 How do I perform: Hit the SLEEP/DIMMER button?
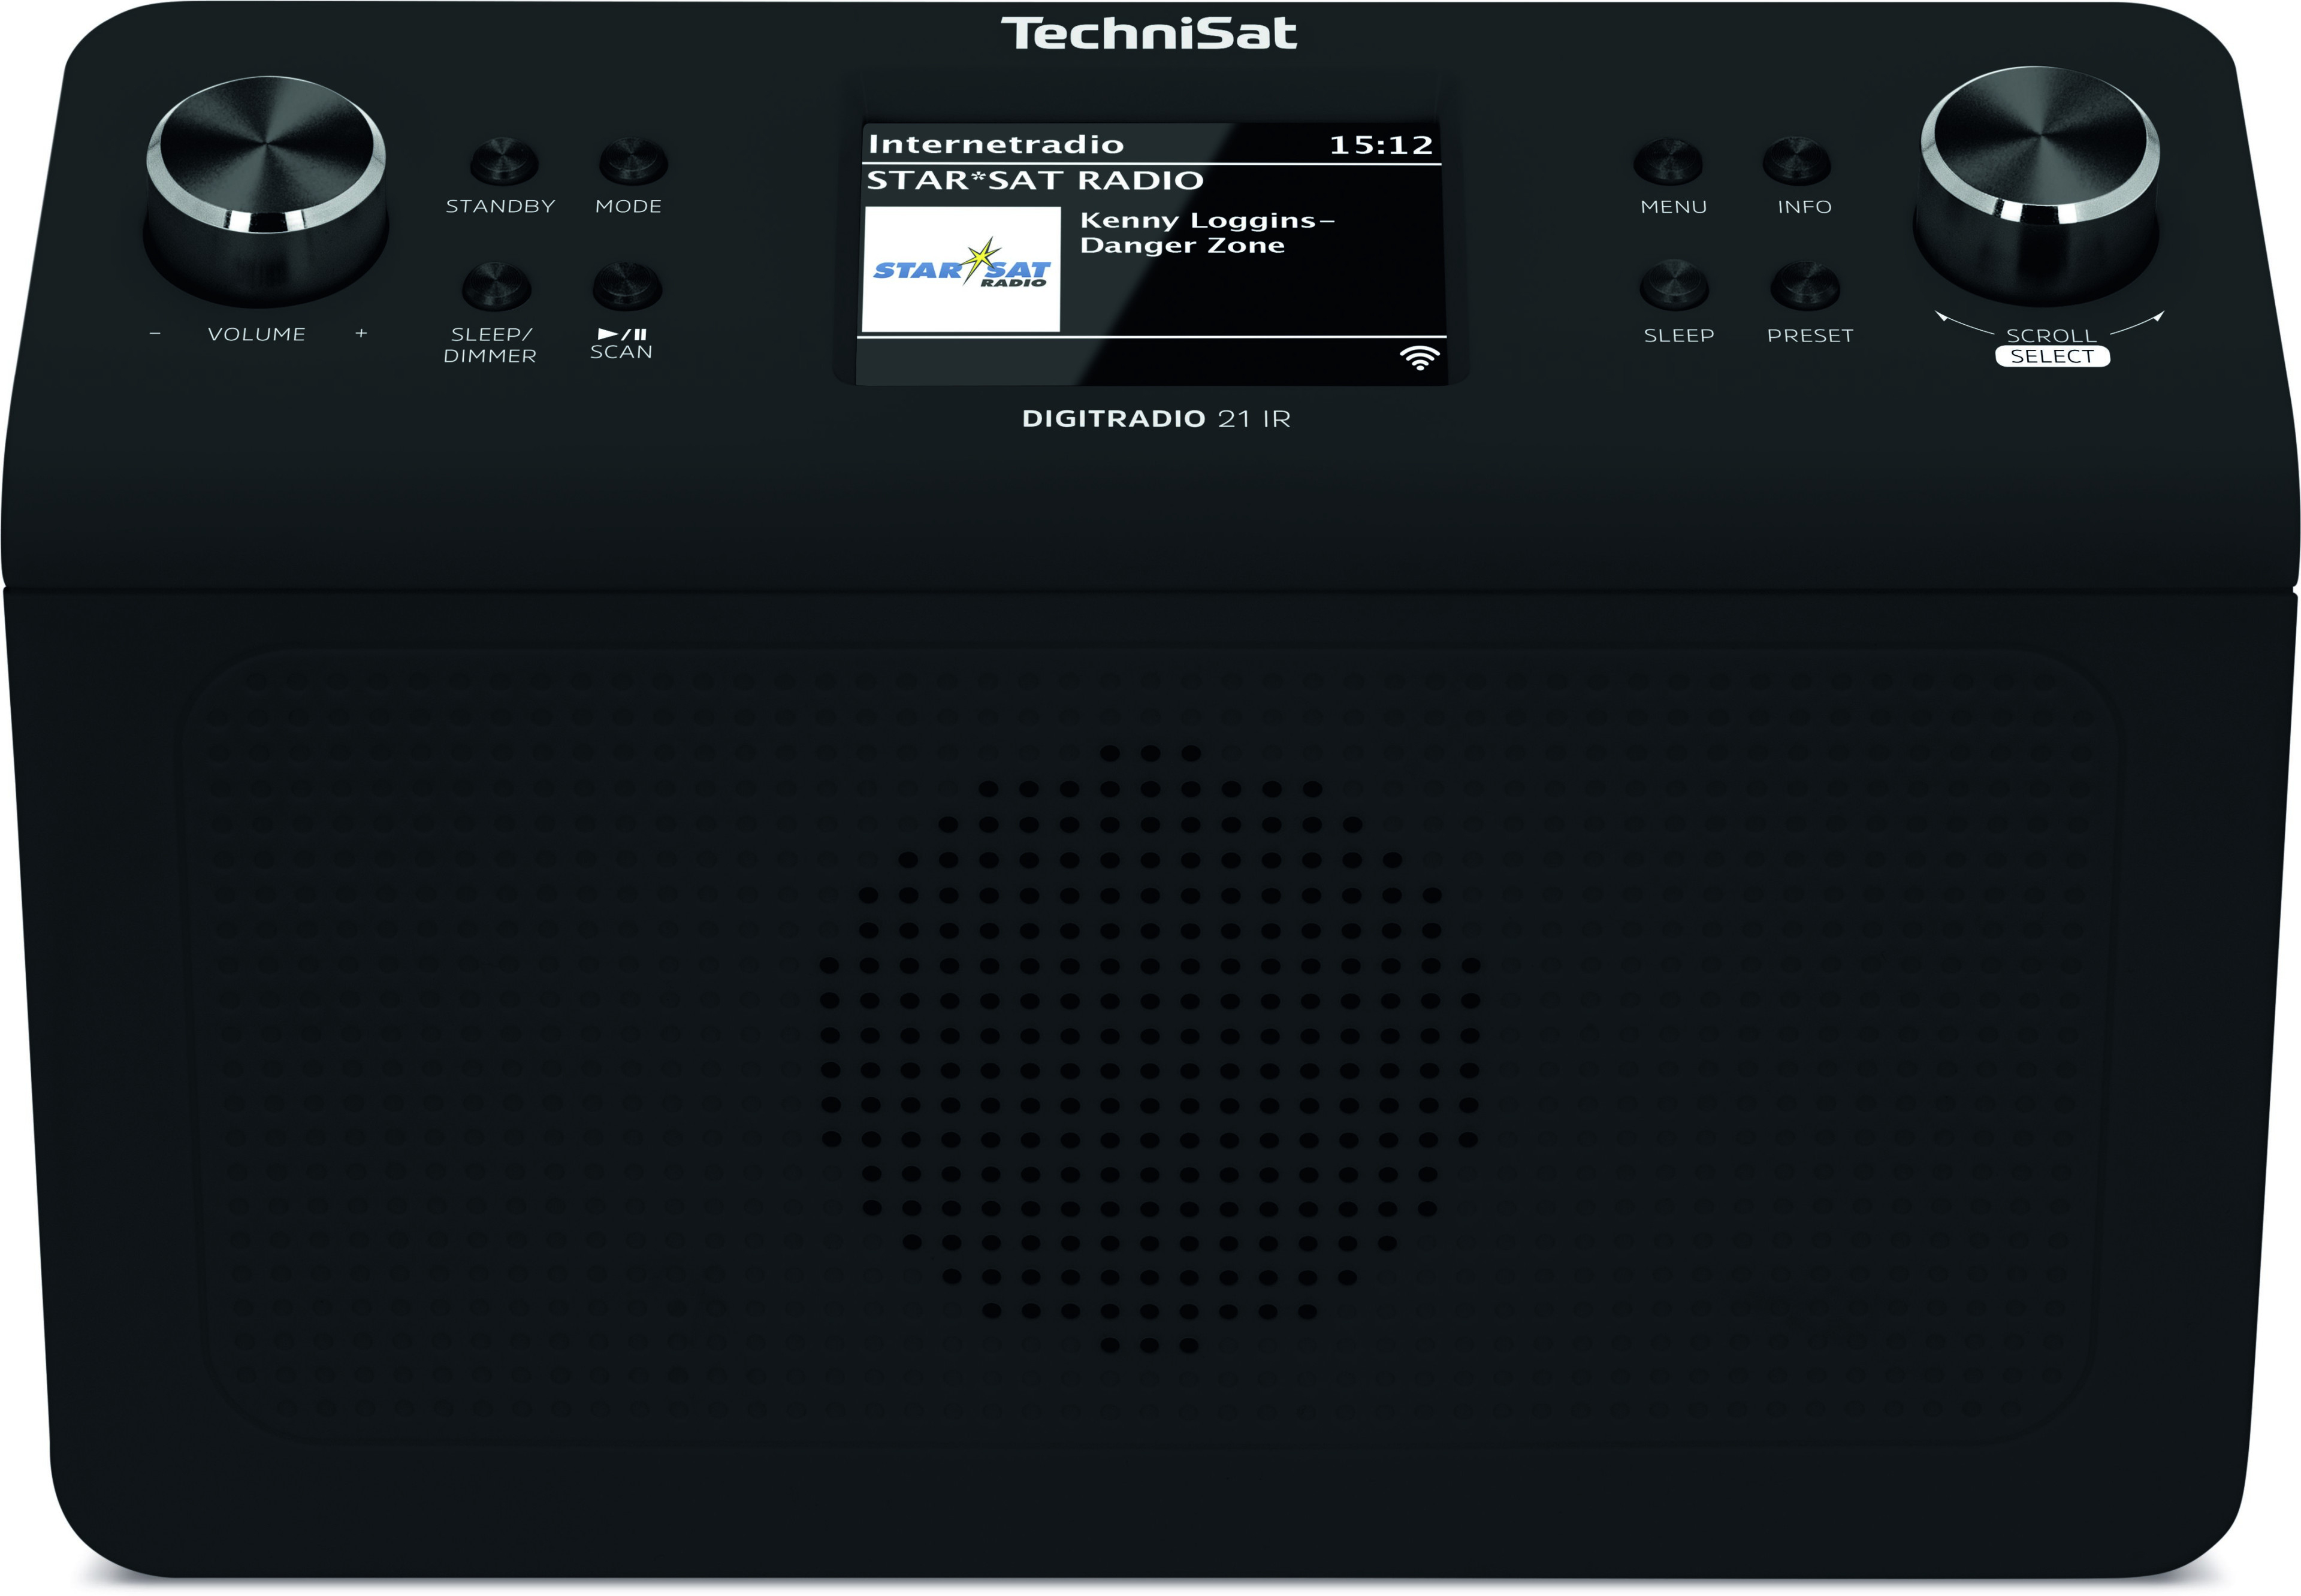click(496, 286)
